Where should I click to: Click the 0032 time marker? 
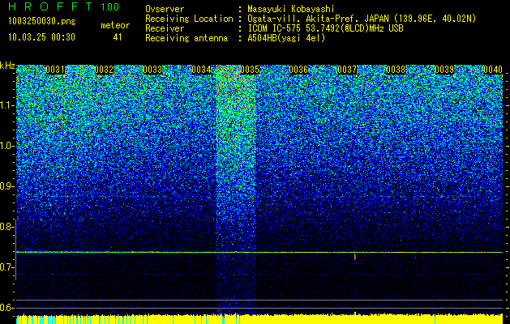(104, 70)
